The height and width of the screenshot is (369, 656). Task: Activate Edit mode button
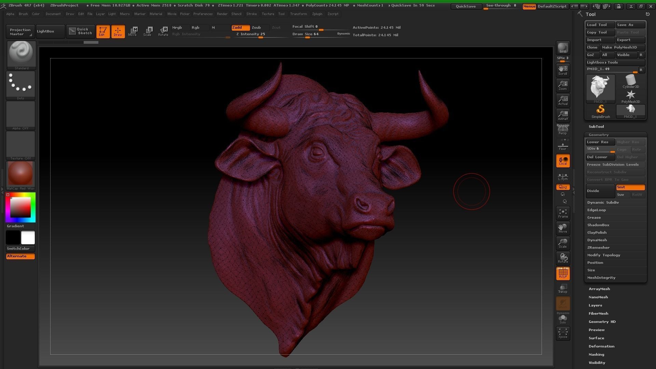(x=103, y=31)
